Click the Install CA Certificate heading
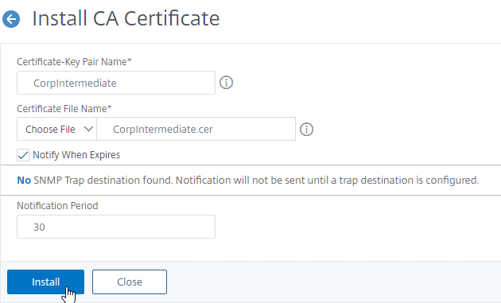This screenshot has height=303, width=501. (x=126, y=18)
